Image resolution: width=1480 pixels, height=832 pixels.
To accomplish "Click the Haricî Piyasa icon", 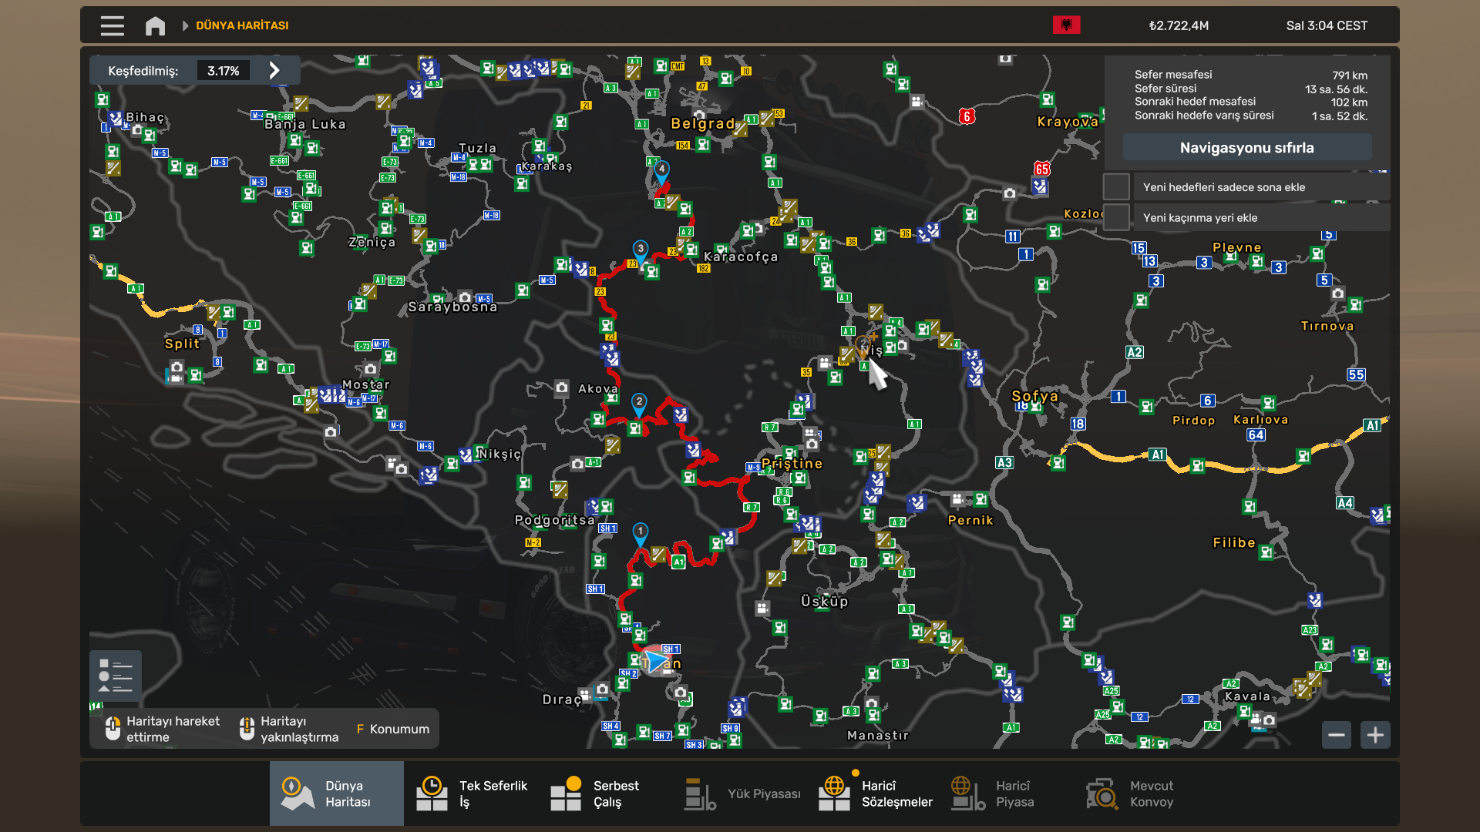I will point(967,793).
